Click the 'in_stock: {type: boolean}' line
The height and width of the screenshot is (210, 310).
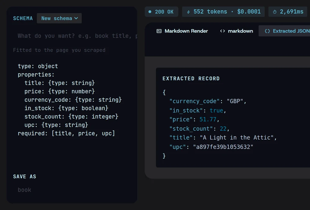click(66, 108)
